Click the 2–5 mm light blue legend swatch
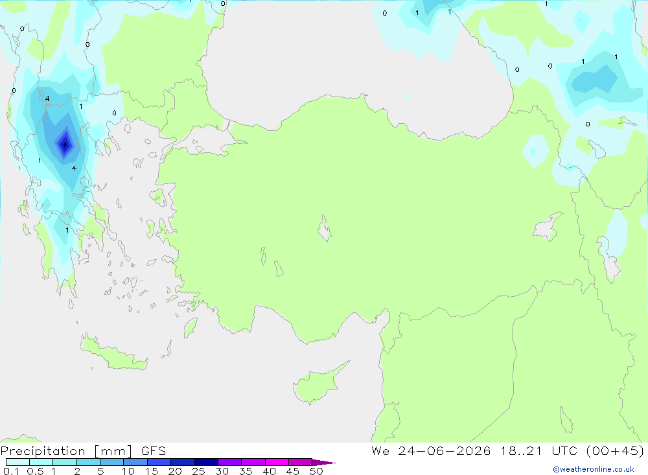This screenshot has width=648, height=475. click(x=88, y=462)
